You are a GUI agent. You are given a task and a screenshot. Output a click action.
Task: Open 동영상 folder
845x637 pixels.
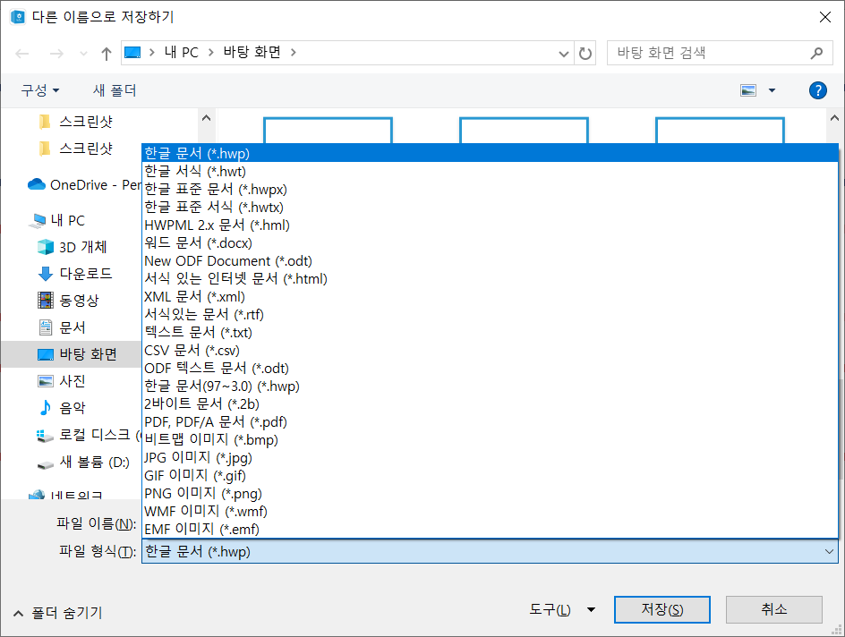click(x=68, y=301)
